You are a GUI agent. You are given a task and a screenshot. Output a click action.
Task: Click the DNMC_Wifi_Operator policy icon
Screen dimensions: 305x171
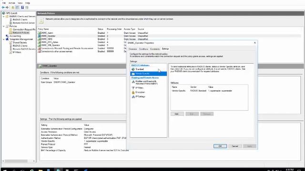[39, 46]
